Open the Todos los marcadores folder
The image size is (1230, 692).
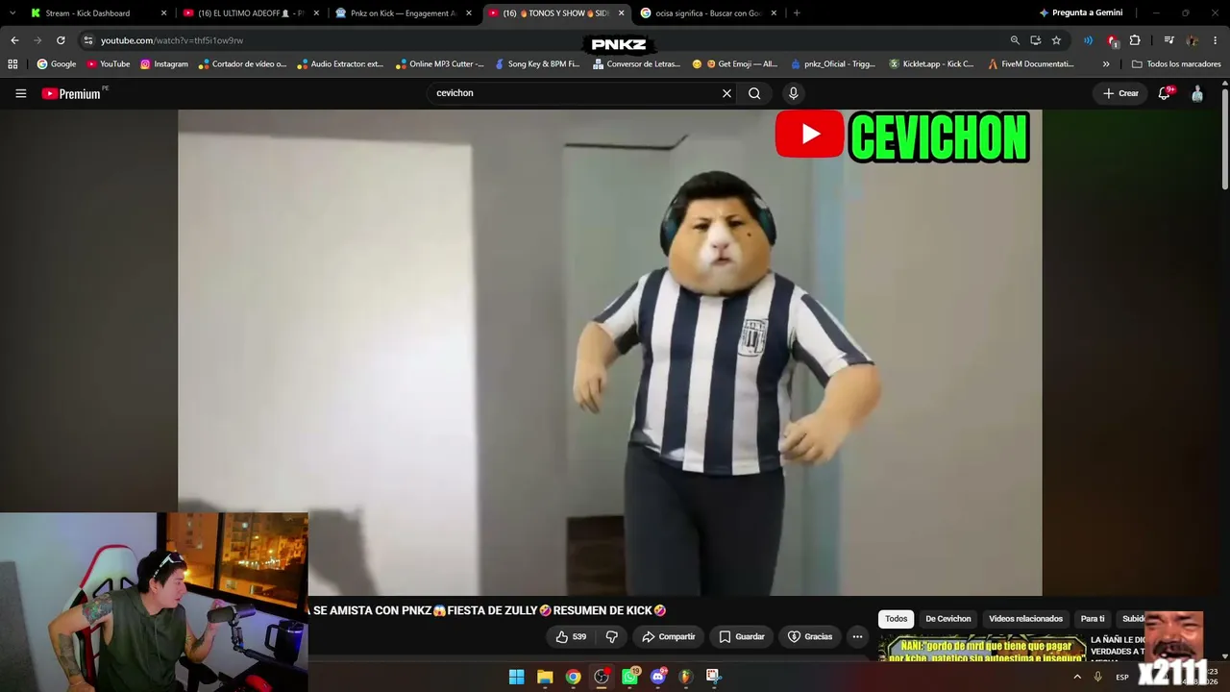click(1176, 64)
